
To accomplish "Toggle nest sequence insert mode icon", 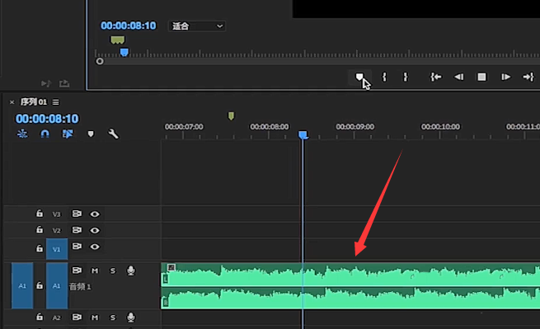I will [x=22, y=134].
